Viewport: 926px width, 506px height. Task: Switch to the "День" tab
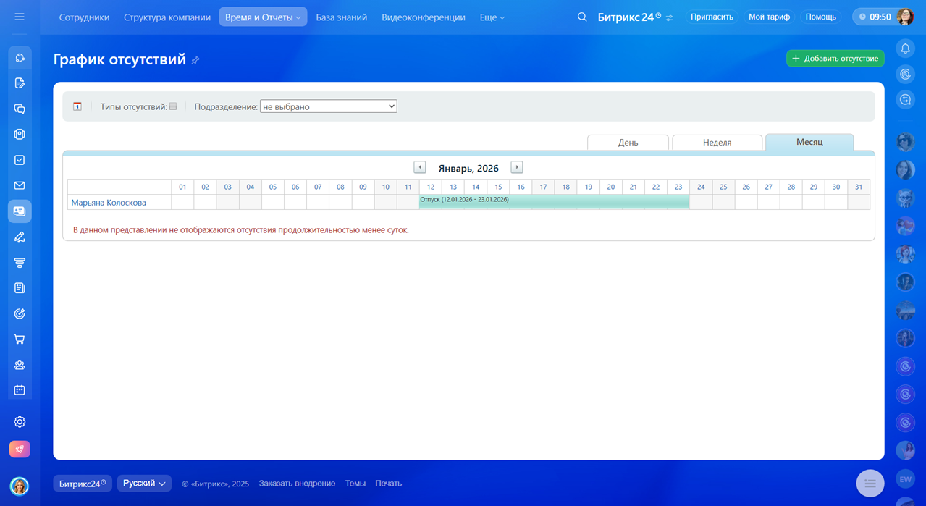pos(628,143)
